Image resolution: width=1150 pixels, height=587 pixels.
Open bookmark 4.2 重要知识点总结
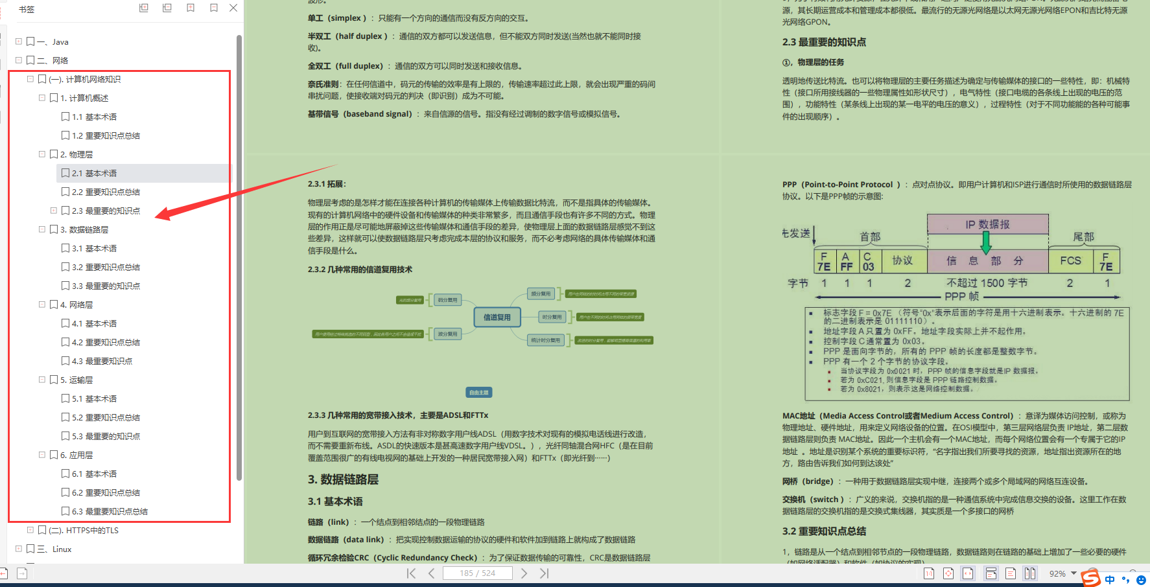[106, 342]
